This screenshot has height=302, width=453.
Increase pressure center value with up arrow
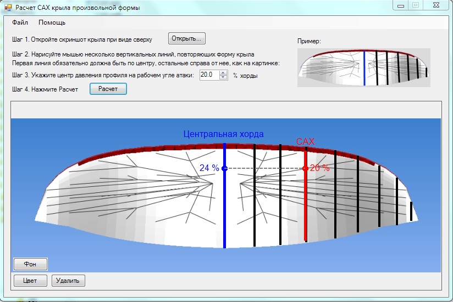[x=223, y=72]
